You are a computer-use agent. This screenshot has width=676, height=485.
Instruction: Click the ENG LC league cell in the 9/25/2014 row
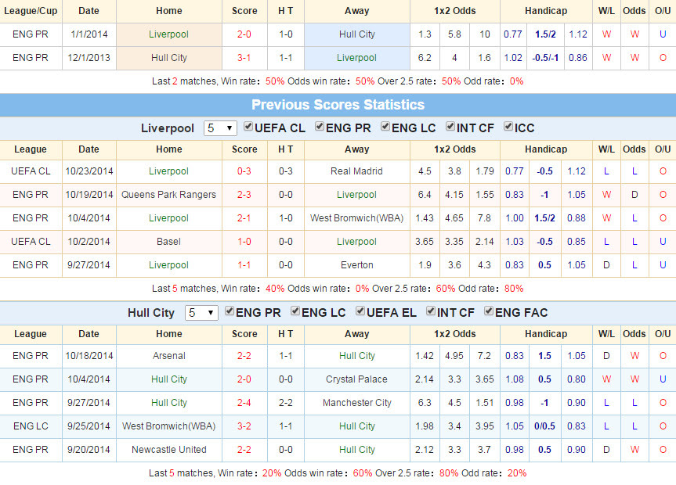(31, 426)
